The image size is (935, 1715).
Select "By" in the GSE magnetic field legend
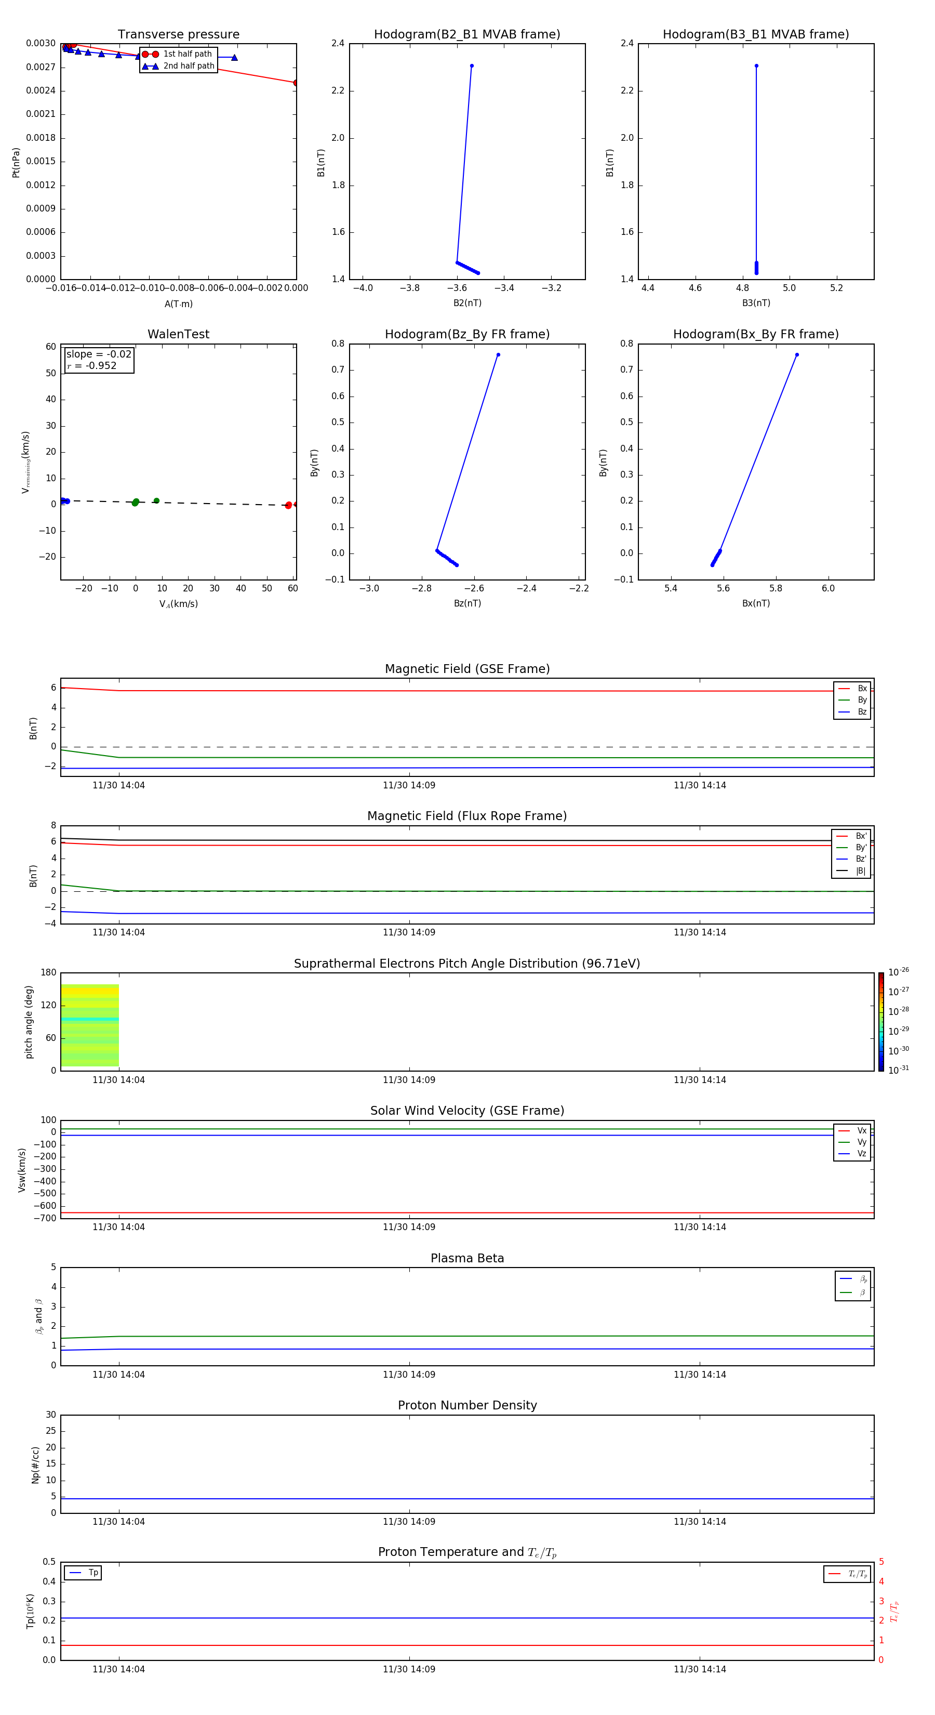click(852, 700)
